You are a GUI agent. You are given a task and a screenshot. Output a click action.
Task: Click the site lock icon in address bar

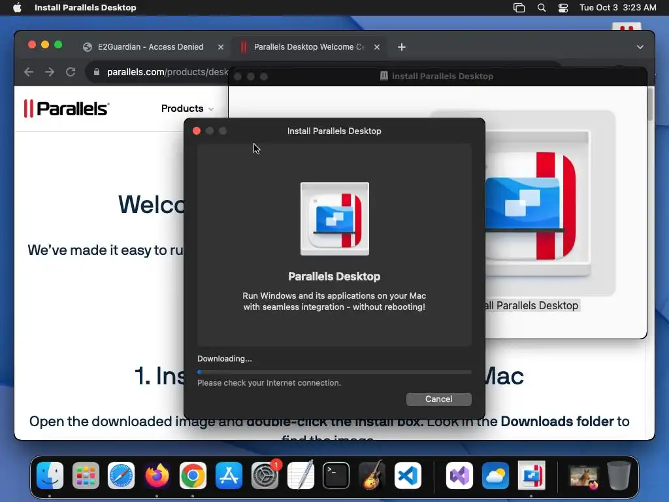tap(97, 72)
